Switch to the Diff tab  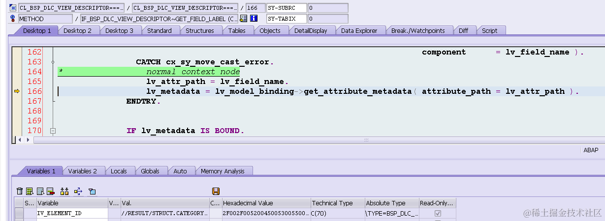[x=463, y=30]
